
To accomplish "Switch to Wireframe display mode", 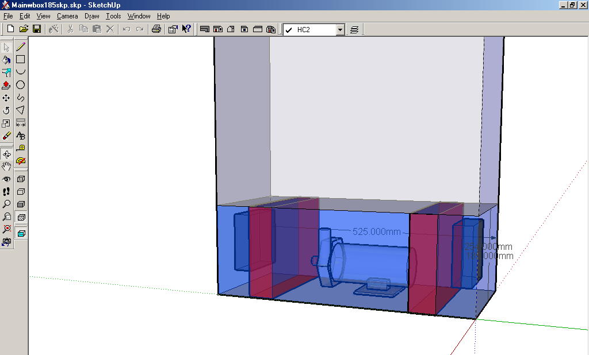I will [x=21, y=179].
